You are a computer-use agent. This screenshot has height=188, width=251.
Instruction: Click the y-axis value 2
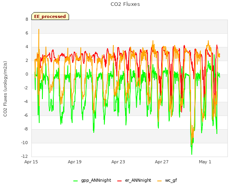(x=27, y=61)
